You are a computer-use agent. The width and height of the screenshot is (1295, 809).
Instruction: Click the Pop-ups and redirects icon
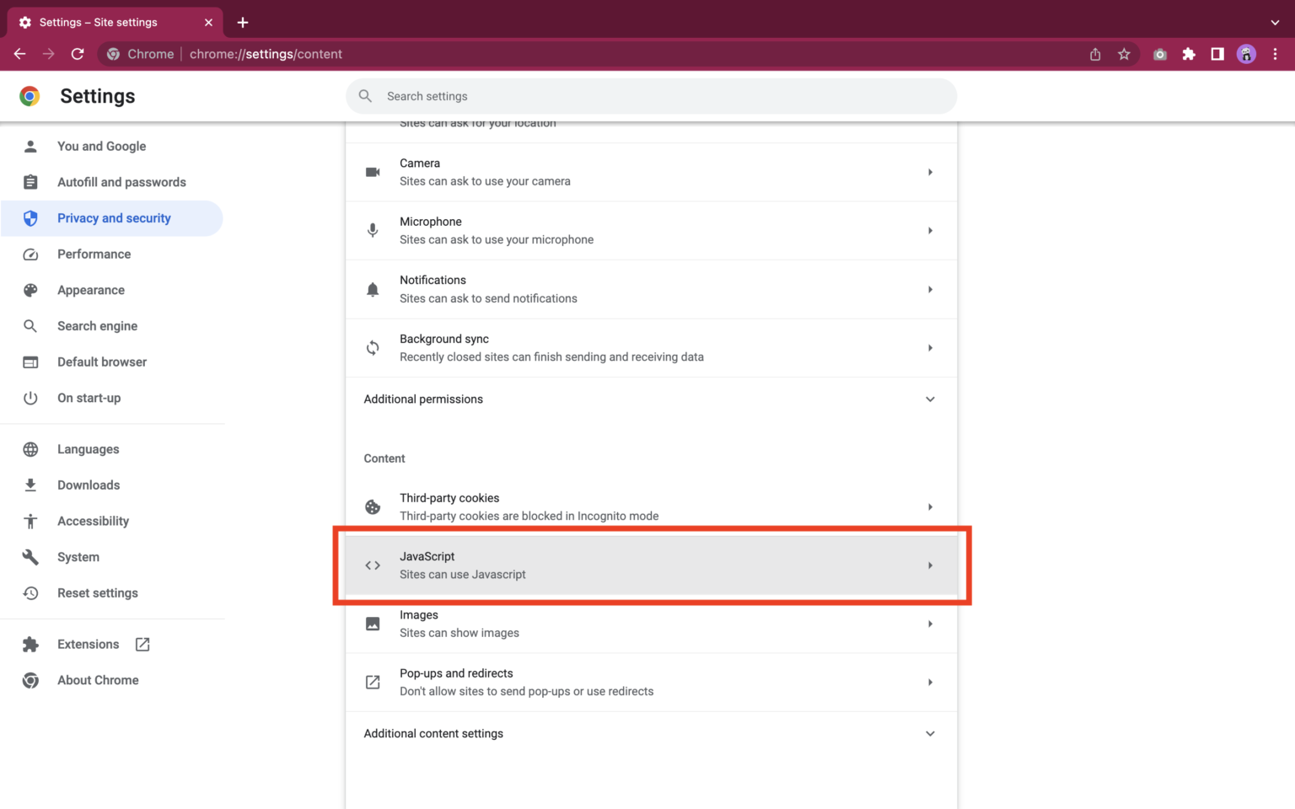pos(373,682)
